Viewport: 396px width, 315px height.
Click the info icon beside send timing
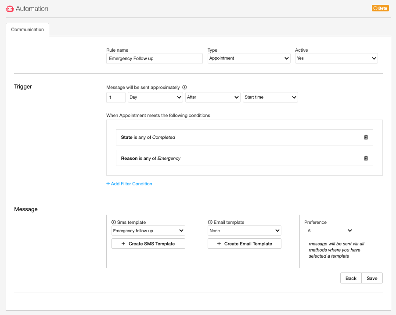tap(184, 87)
